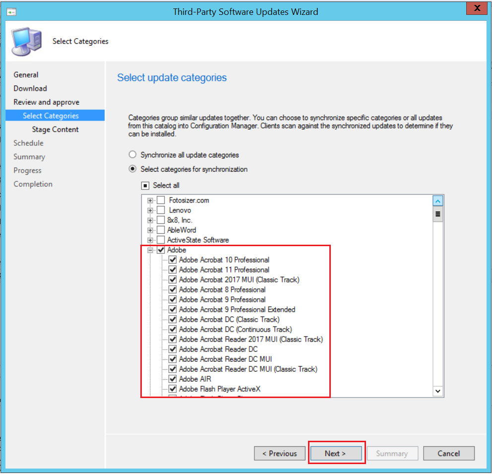Viewport: 492px width, 474px height.
Task: Expand the ActiveState Software node
Action: tap(150, 240)
